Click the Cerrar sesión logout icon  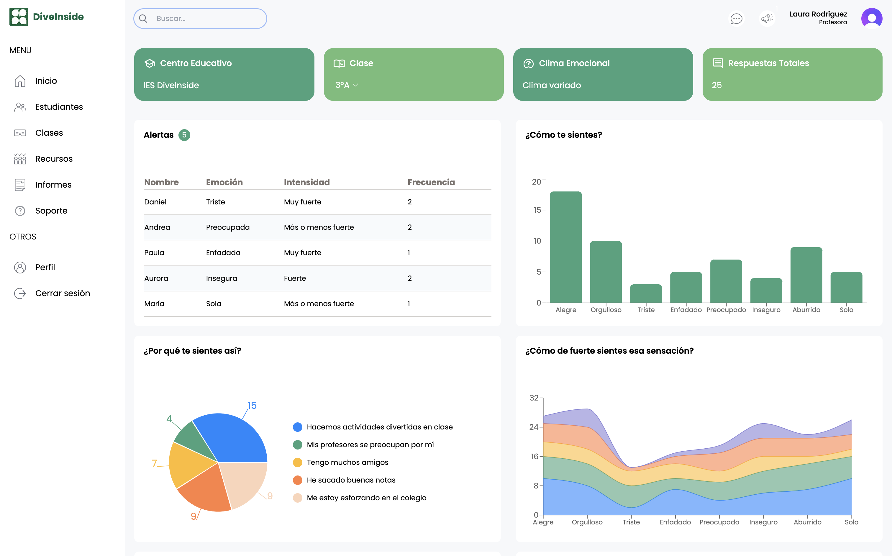pyautogui.click(x=20, y=293)
